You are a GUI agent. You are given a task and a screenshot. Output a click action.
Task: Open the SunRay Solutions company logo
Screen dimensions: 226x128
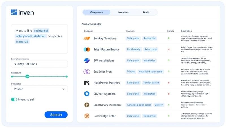87,38
